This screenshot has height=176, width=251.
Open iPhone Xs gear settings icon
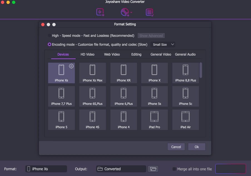[71, 66]
